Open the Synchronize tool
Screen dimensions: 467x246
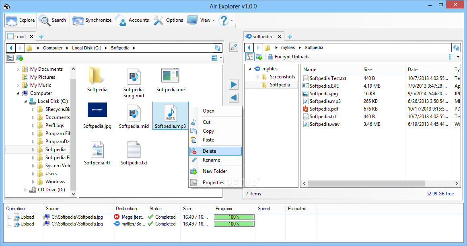[92, 20]
